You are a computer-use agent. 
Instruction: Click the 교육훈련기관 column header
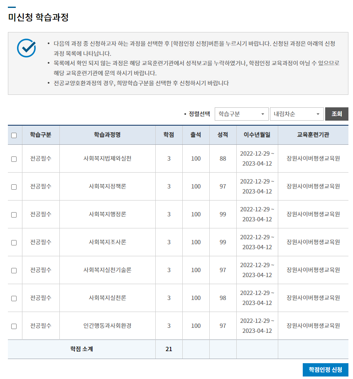tap(313, 135)
